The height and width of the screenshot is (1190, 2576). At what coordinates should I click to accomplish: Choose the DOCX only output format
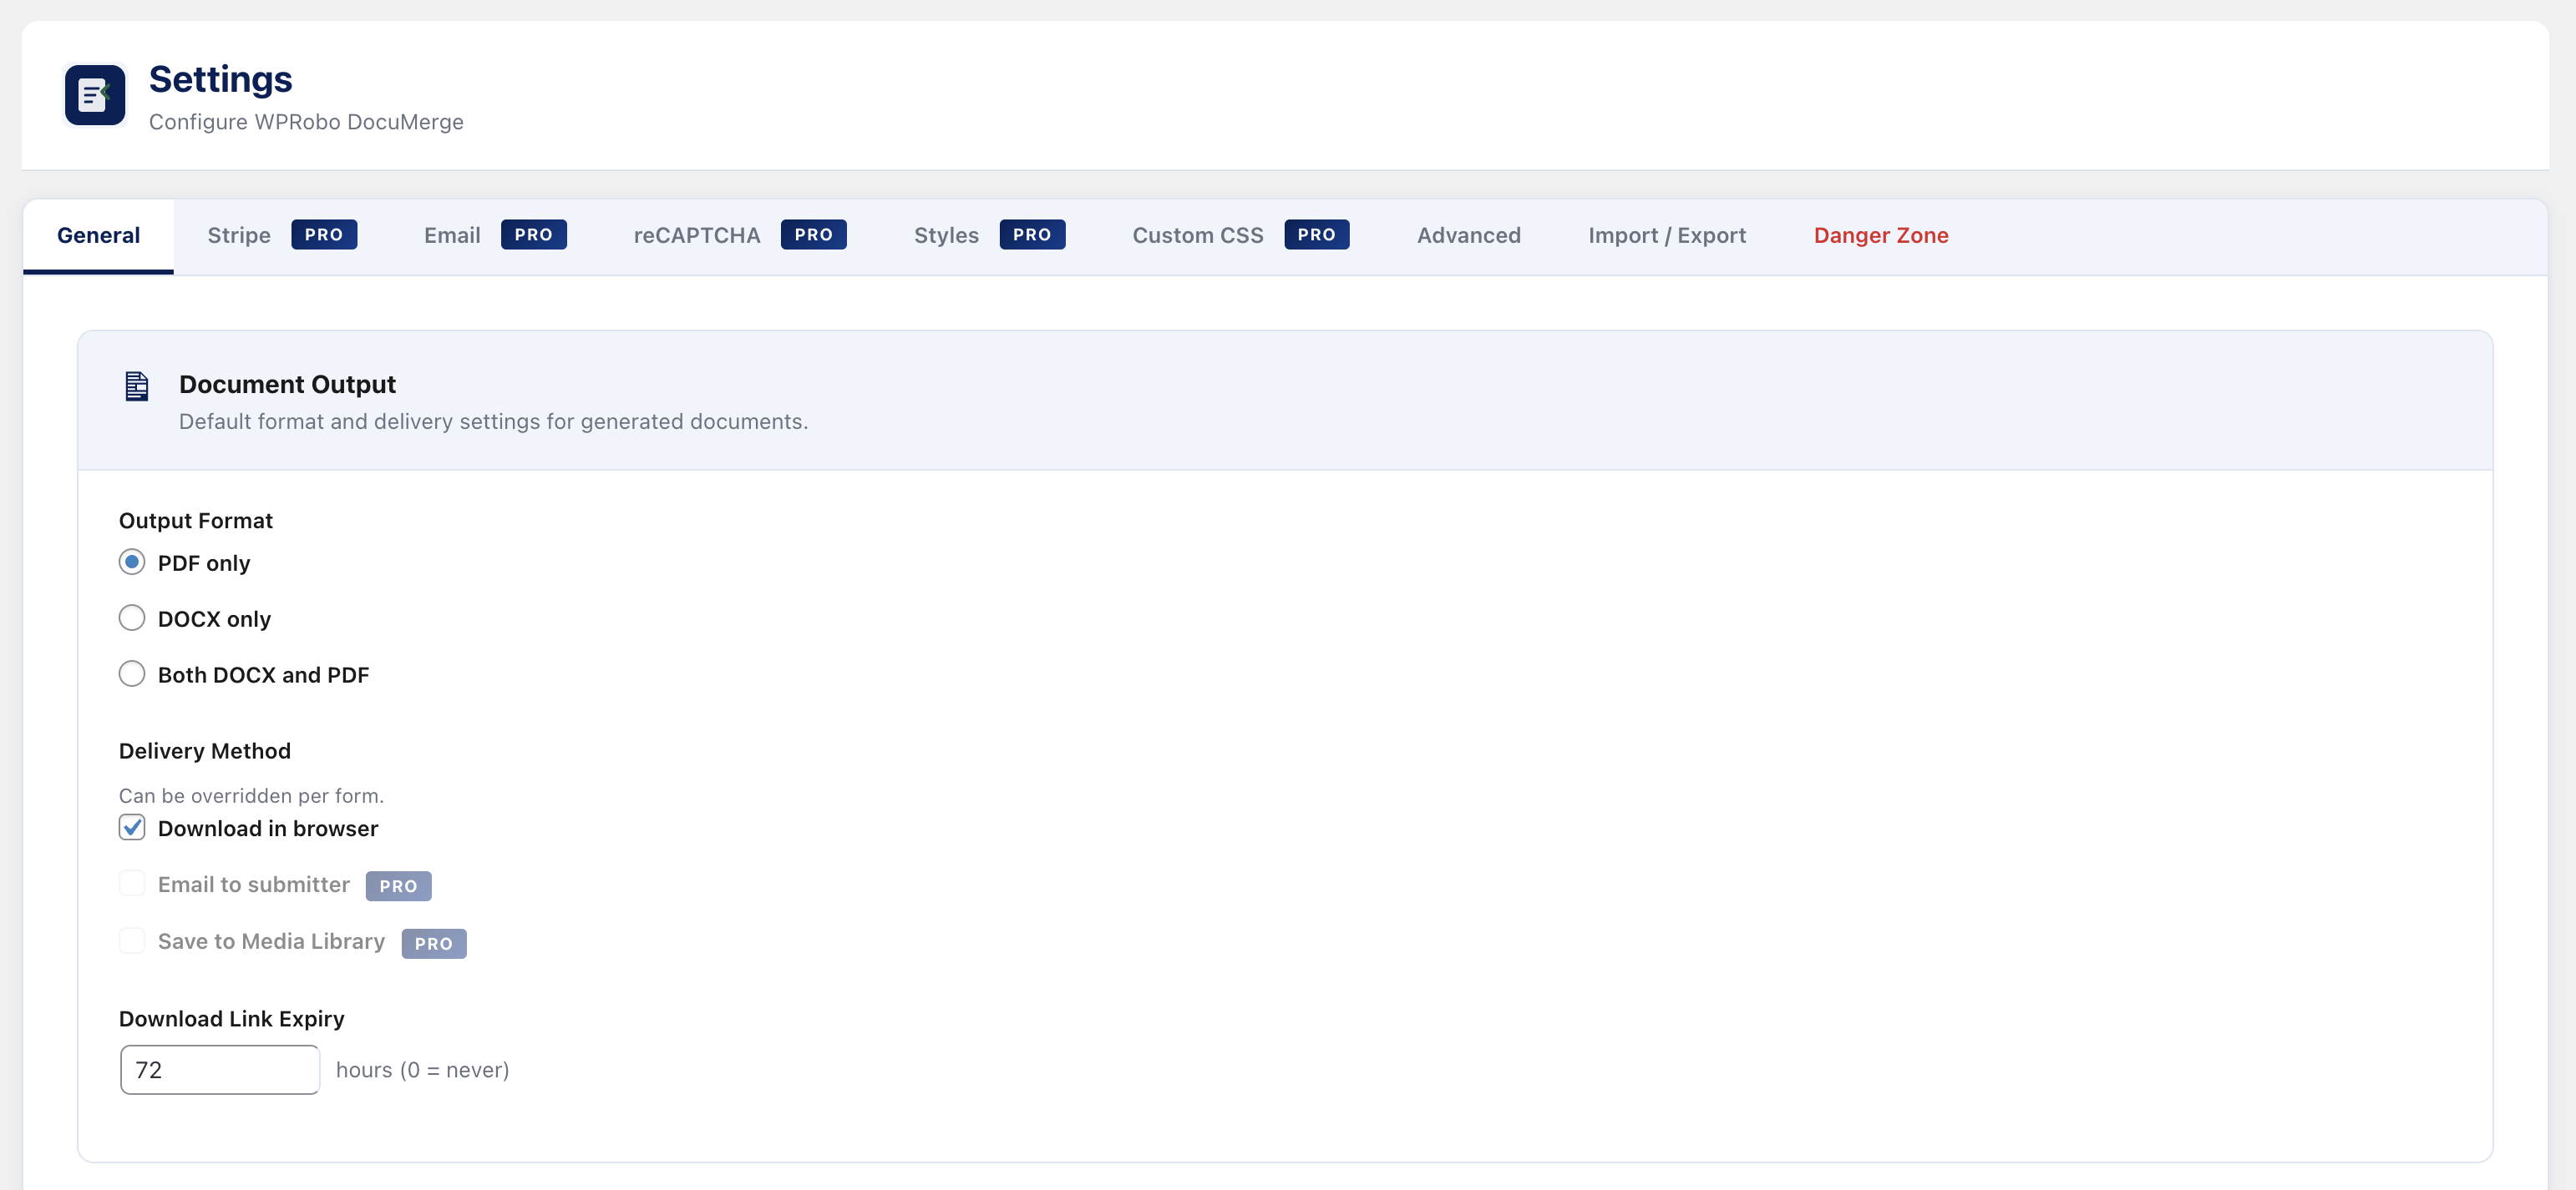[132, 618]
